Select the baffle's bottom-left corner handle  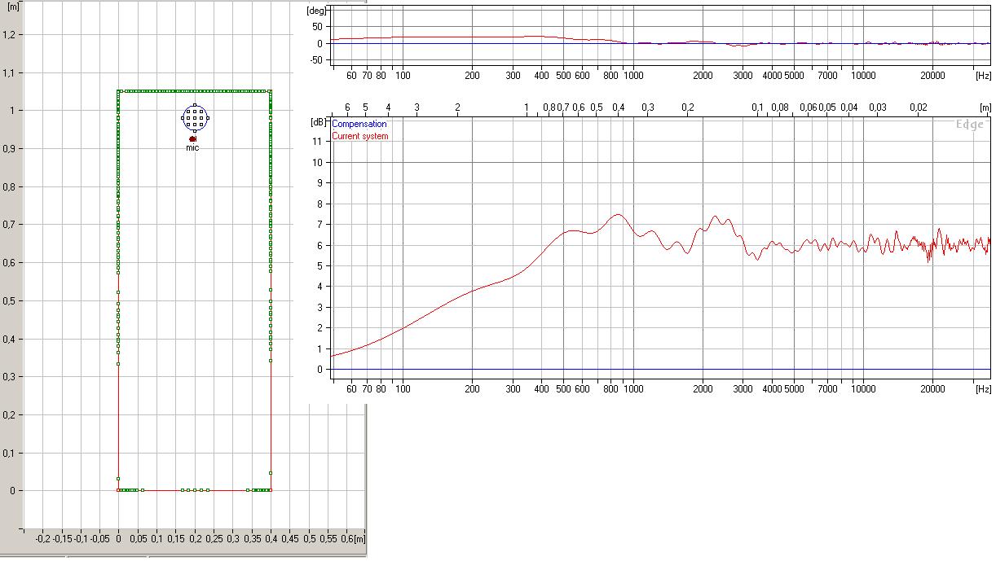(x=118, y=490)
